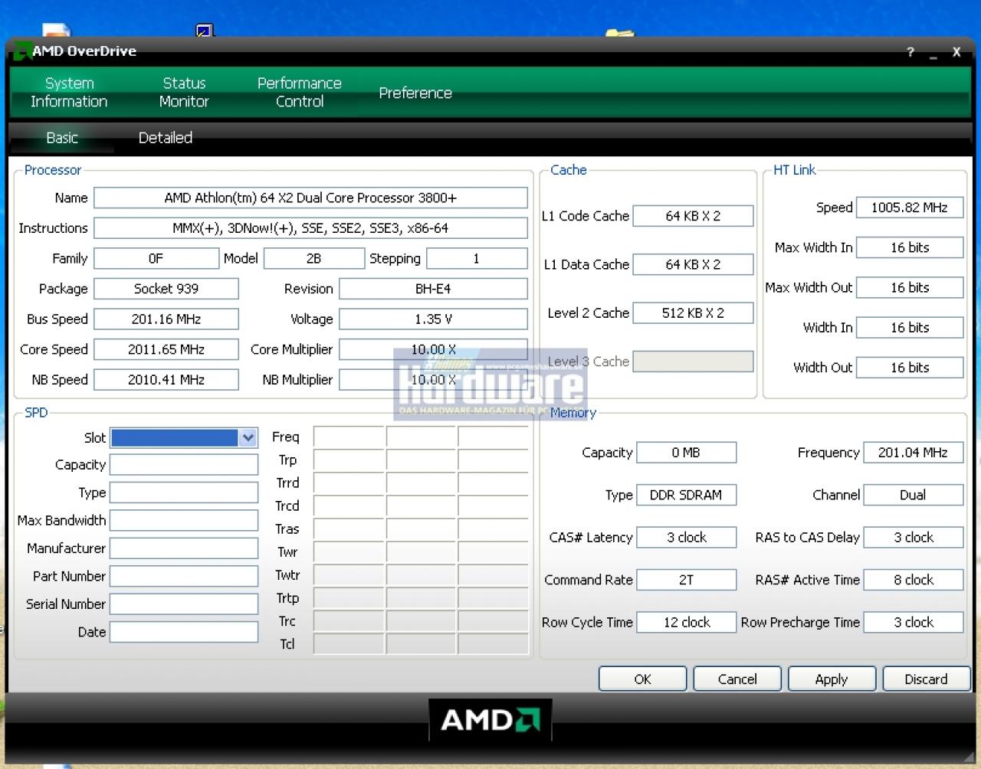Select the Memory Type "DDR SDRAM"
This screenshot has width=981, height=769.
pos(686,495)
